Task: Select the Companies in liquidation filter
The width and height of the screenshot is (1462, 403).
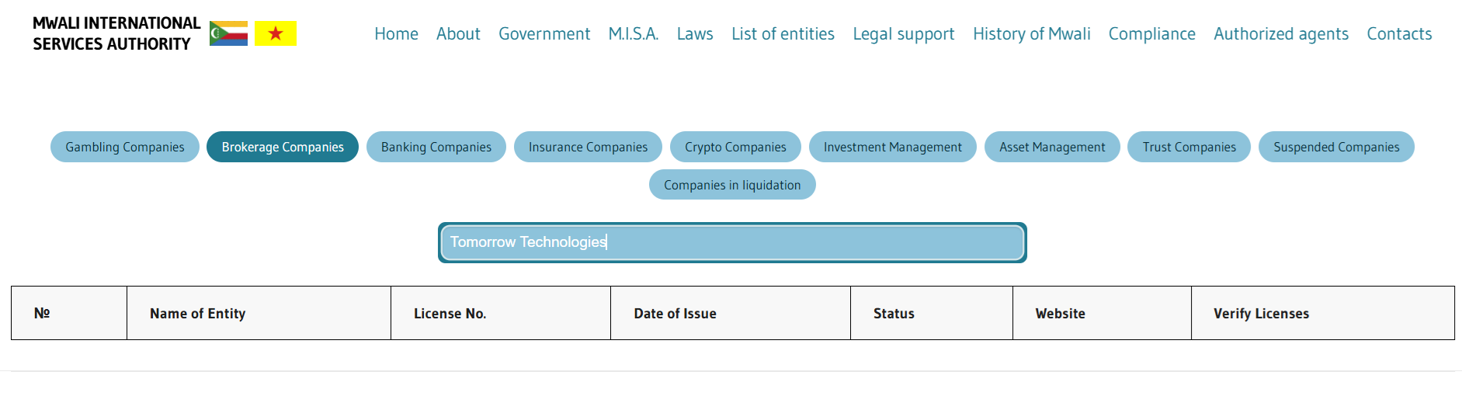Action: pos(732,185)
